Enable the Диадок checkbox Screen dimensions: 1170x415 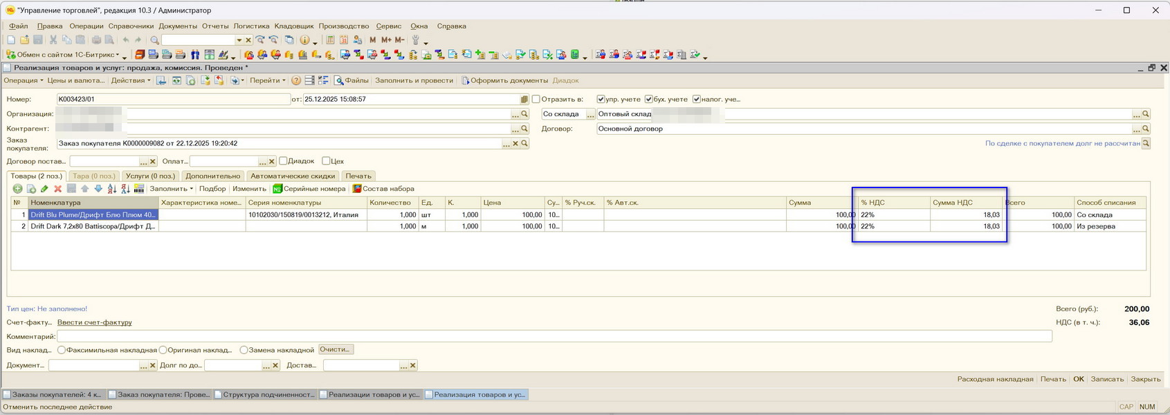[x=284, y=161]
